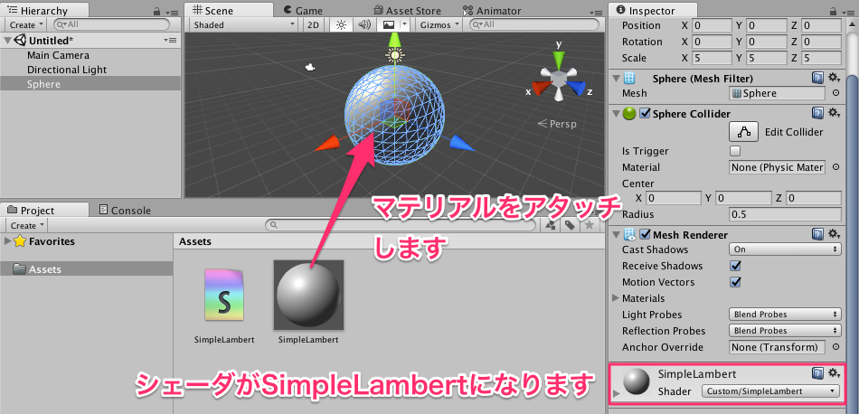
Task: Toggle scene audio speaker icon
Action: pyautogui.click(x=364, y=24)
